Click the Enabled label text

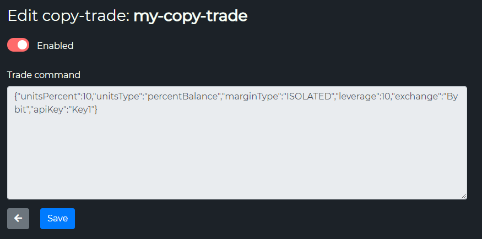coord(55,46)
